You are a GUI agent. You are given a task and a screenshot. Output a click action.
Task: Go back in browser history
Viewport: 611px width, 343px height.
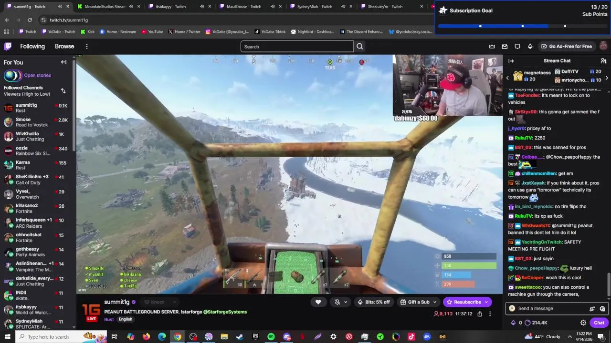pyautogui.click(x=7, y=20)
